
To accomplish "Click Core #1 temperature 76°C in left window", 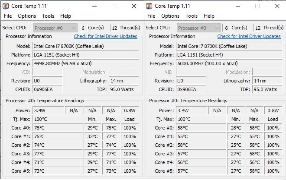I will pyautogui.click(x=58, y=136).
